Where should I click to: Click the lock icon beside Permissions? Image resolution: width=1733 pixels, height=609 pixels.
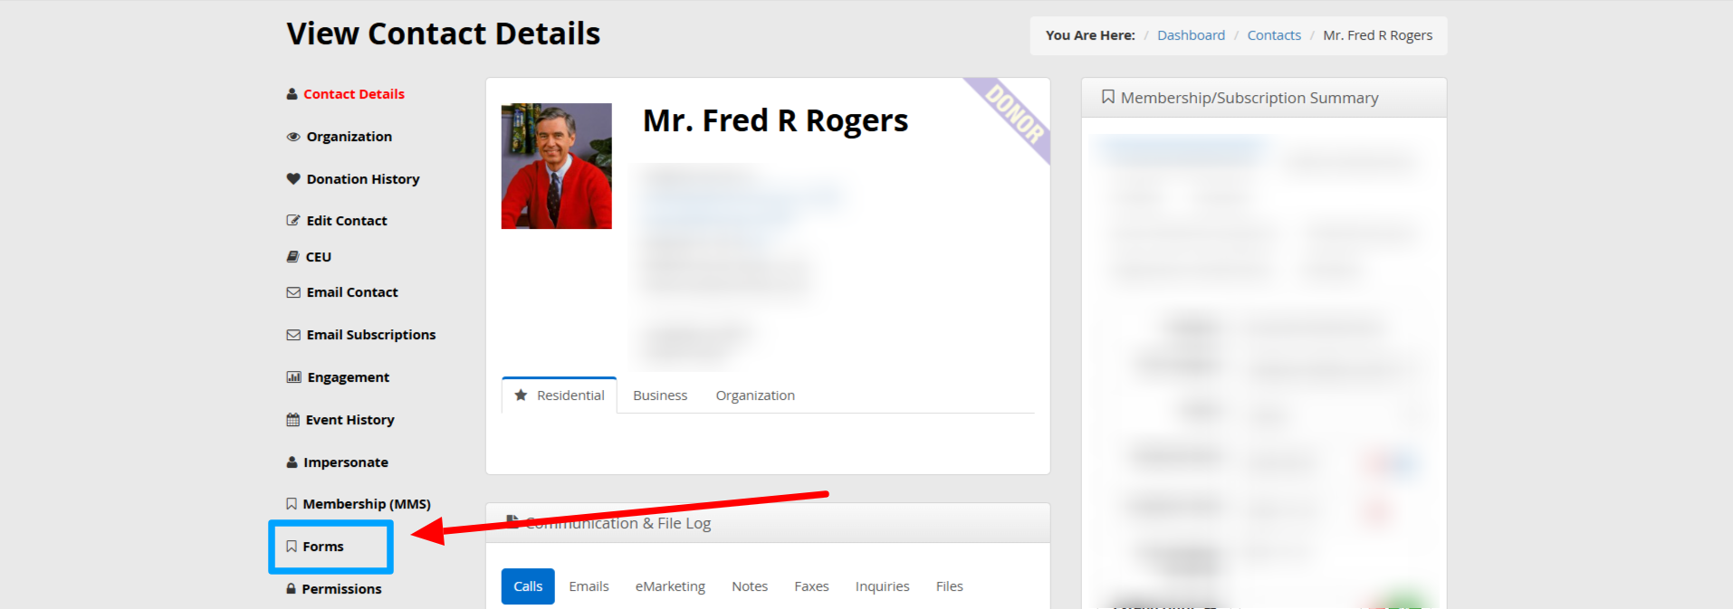tap(292, 589)
